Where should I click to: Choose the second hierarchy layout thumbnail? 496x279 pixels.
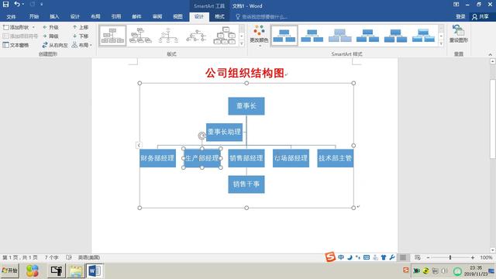(x=140, y=36)
